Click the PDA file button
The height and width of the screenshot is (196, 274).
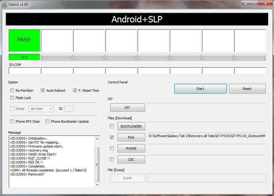pos(131,137)
